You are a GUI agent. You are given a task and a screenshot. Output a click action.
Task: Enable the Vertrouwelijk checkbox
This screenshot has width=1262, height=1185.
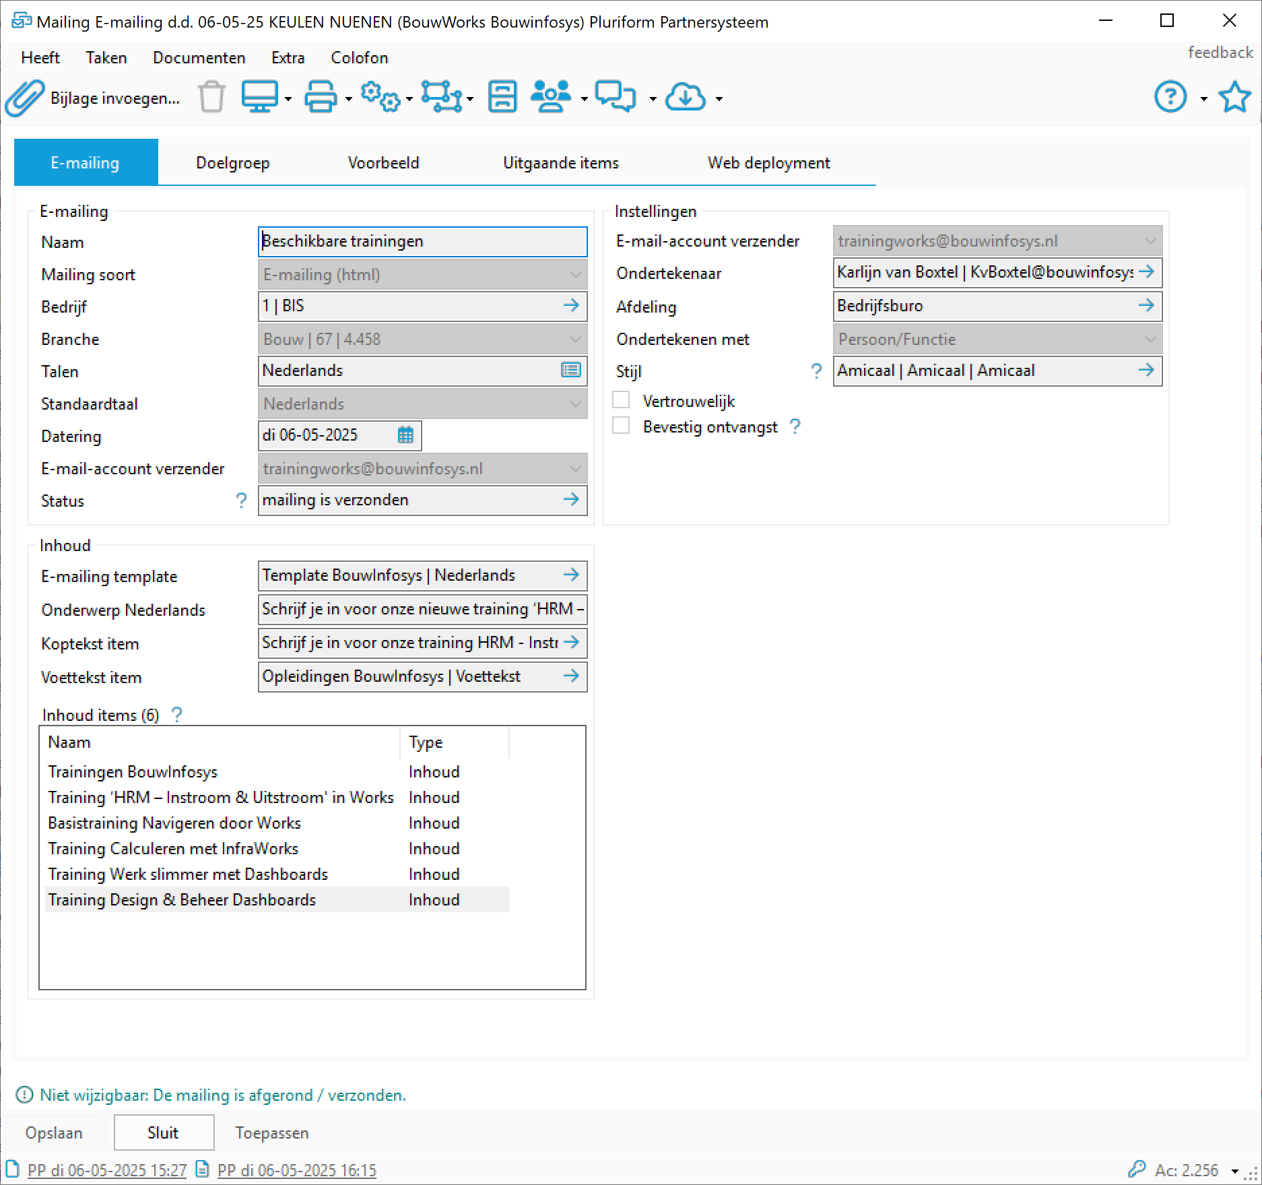coord(621,401)
